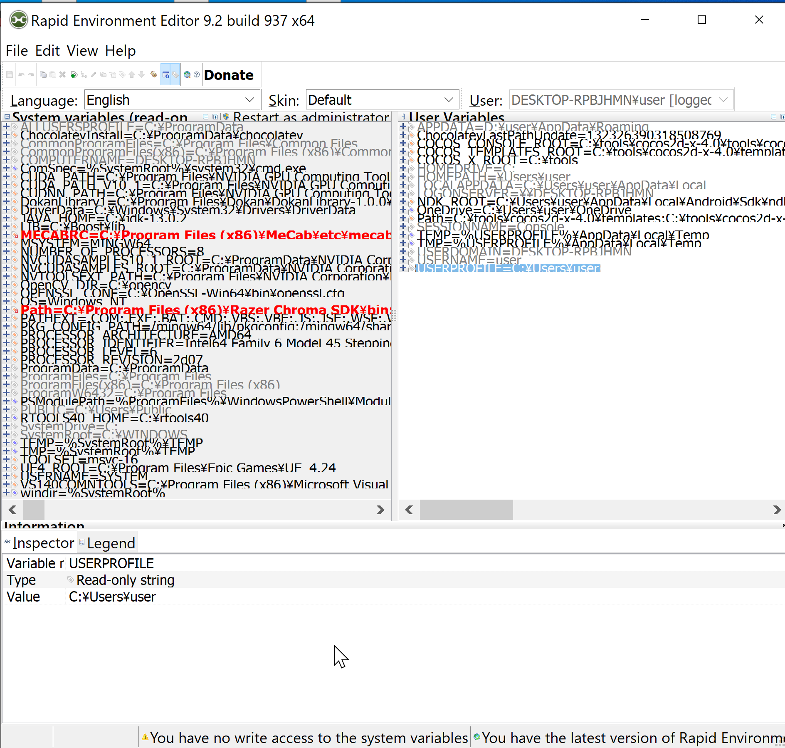
Task: Click the 'Read-only string' type value
Action: click(125, 580)
